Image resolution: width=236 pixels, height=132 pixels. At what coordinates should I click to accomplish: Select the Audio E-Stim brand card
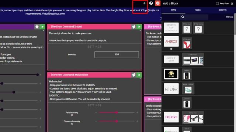(x=171, y=59)
